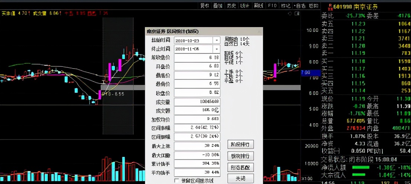Click the 平均换手 value field
Viewport: 411px width, 184px height.
click(x=197, y=172)
